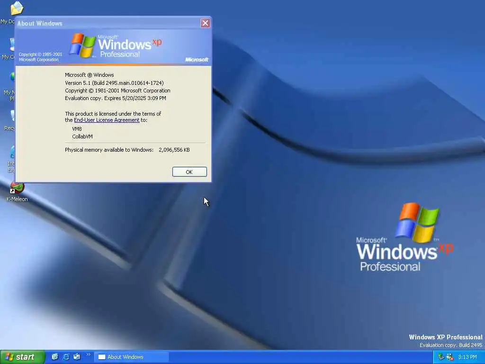Click the Safely Remove Hardware tray icon
485x364 pixels.
point(441,357)
